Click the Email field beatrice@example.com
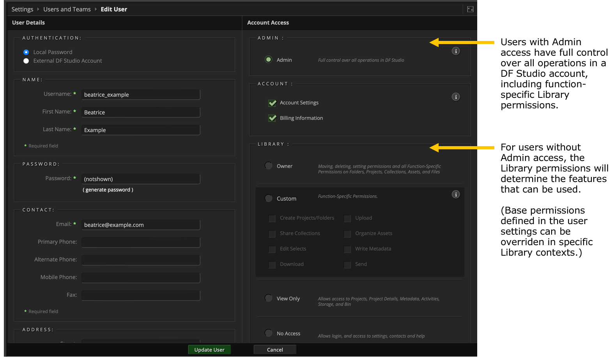 point(141,225)
